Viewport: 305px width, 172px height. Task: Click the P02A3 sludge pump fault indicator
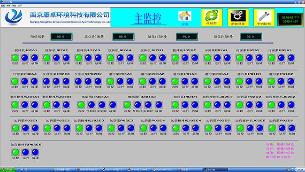(291, 58)
